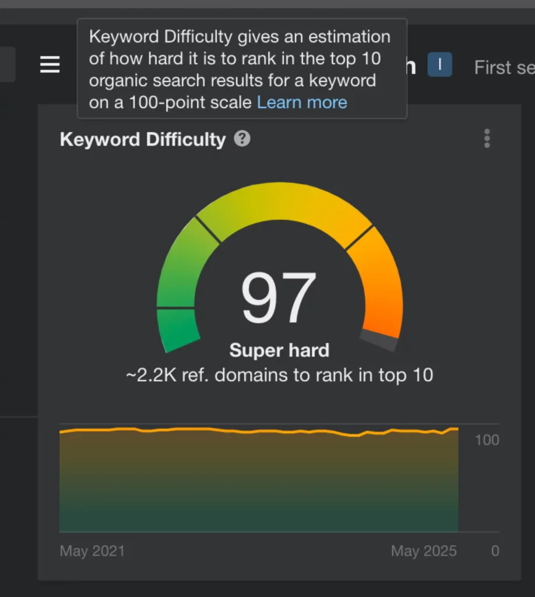The height and width of the screenshot is (597, 535).
Task: Click the yellow top gauge segment
Action: point(283,201)
